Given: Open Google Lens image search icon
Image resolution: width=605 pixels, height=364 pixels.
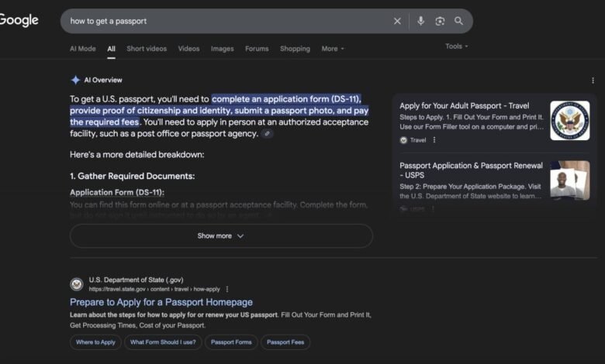Looking at the screenshot, I should coord(440,21).
